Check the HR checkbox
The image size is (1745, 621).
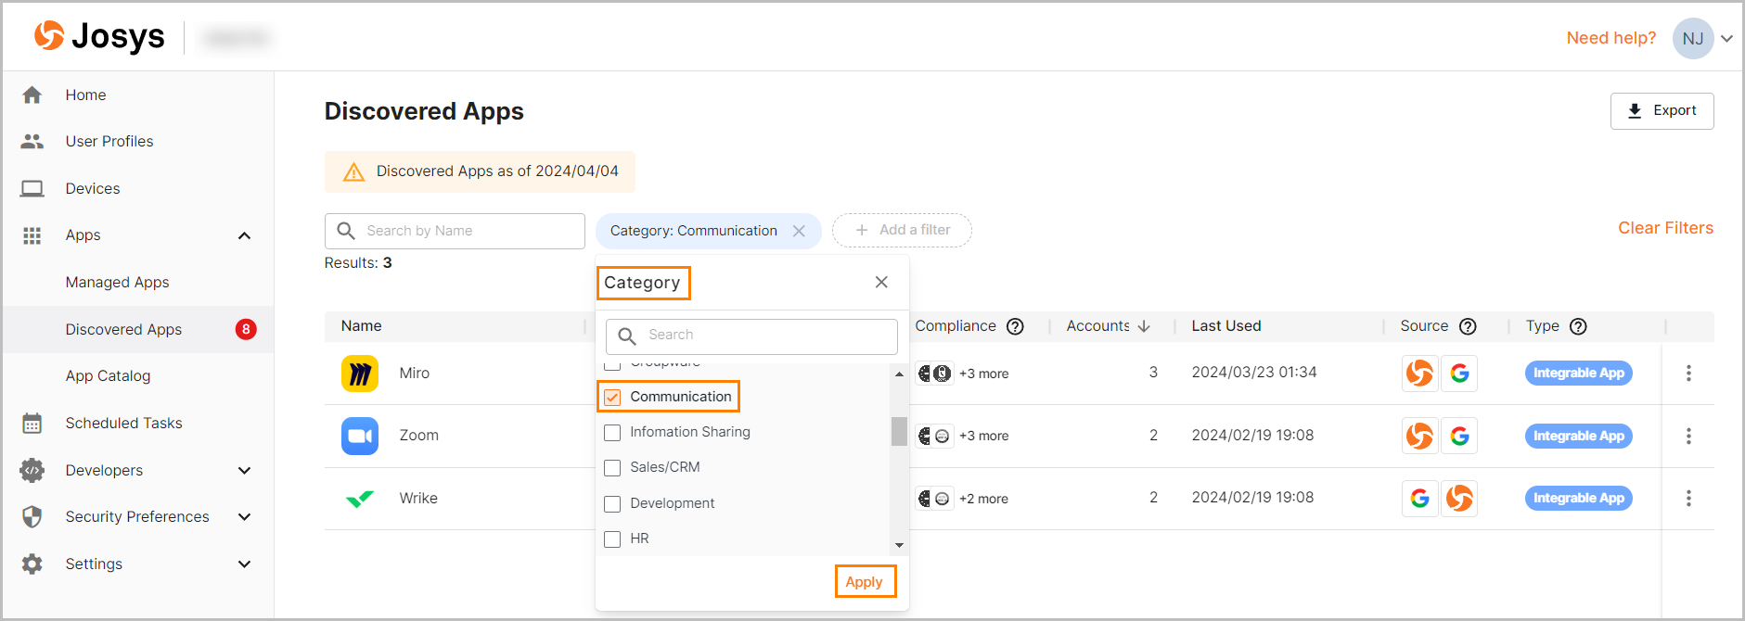612,539
